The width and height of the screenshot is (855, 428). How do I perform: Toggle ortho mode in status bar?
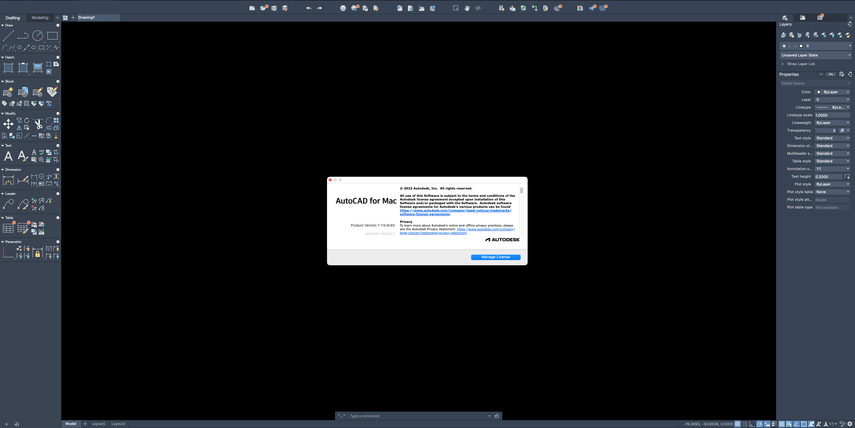(752, 424)
